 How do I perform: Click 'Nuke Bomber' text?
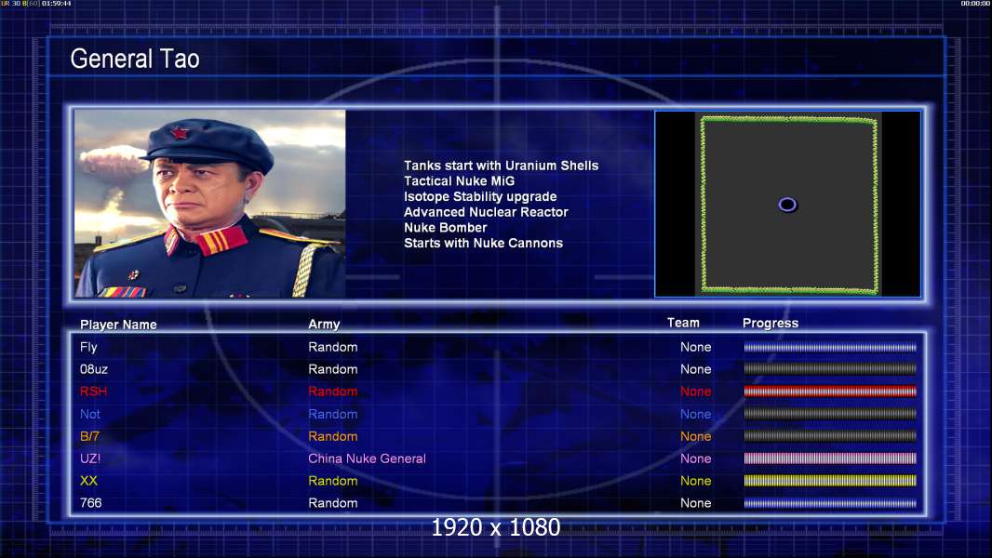click(446, 228)
